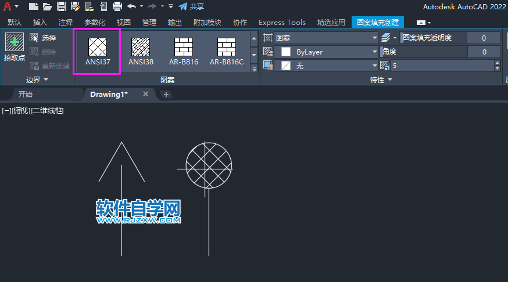The width and height of the screenshot is (508, 282).
Task: Open the 精选应用 ribbon tab
Action: (x=331, y=22)
